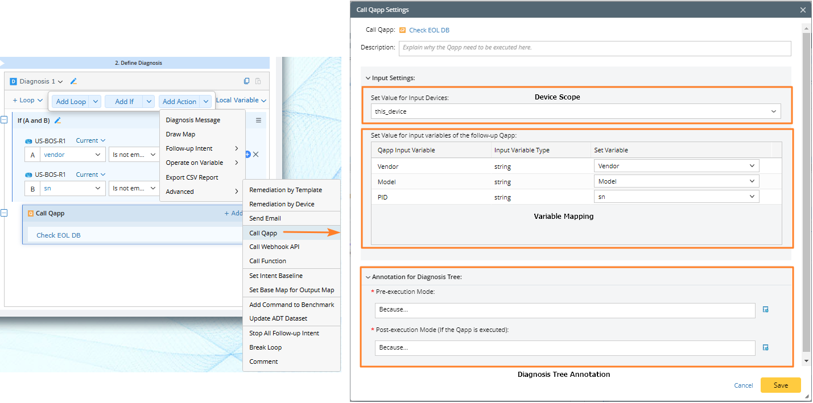This screenshot has width=813, height=403.
Task: Collapse the Call Qapp block
Action: (4, 213)
